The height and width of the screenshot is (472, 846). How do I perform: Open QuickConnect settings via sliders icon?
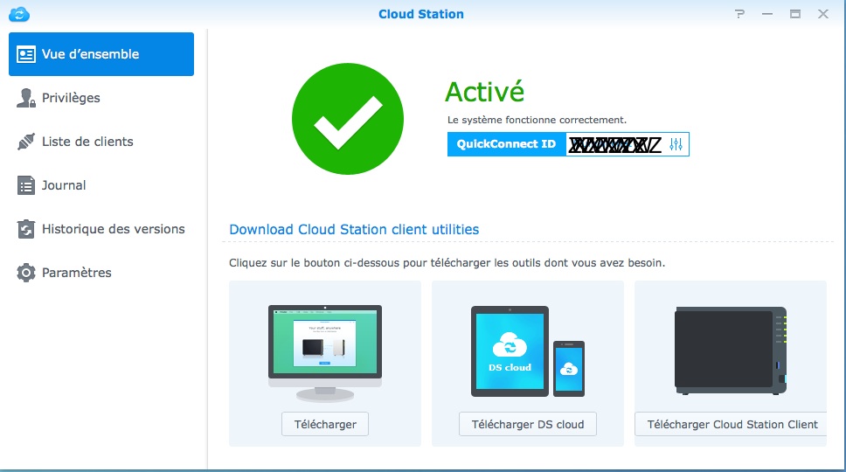tap(676, 144)
